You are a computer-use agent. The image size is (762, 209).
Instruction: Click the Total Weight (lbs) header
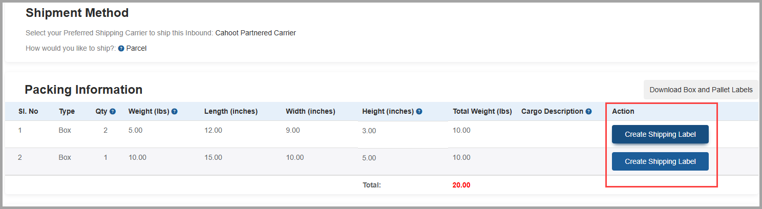tap(482, 111)
